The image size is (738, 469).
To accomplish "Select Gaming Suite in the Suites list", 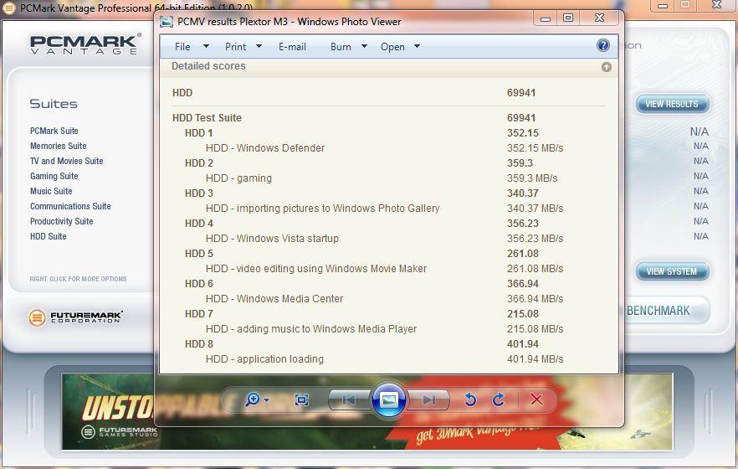I will tap(54, 176).
